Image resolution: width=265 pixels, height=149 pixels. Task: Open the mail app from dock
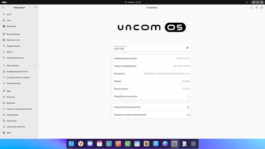(90, 143)
